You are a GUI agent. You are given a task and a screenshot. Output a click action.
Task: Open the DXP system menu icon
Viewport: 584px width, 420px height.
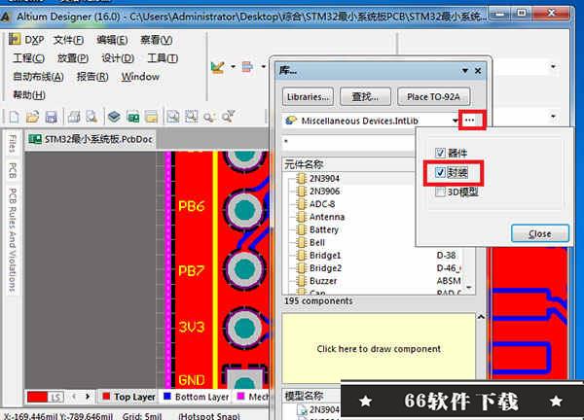tap(15, 39)
